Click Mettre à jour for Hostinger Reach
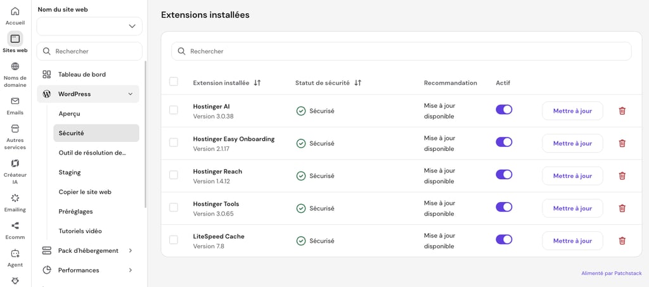The height and width of the screenshot is (287, 649). point(572,175)
